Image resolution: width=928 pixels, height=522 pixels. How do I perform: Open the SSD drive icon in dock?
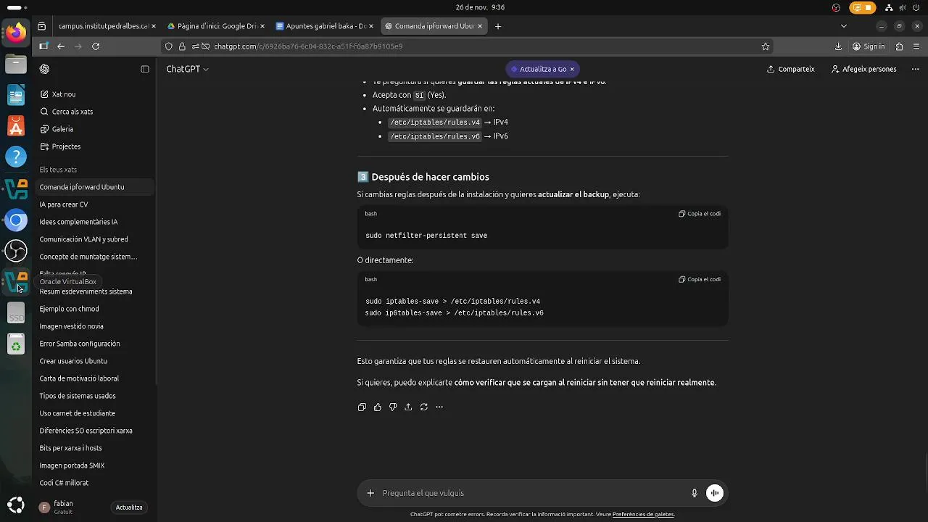[x=16, y=313]
